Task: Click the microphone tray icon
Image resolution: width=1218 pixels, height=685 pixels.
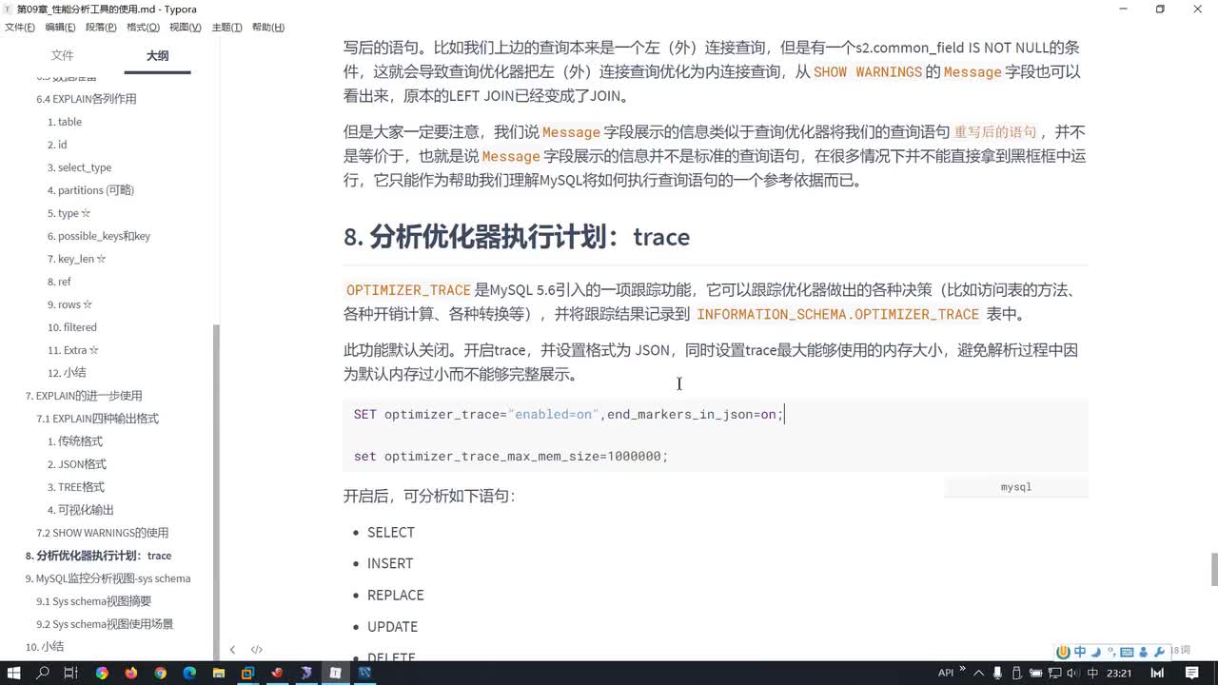Action: pyautogui.click(x=998, y=673)
